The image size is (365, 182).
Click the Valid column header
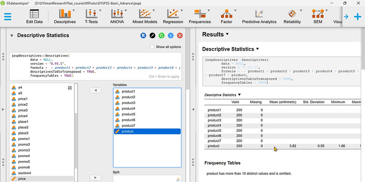tap(235, 102)
